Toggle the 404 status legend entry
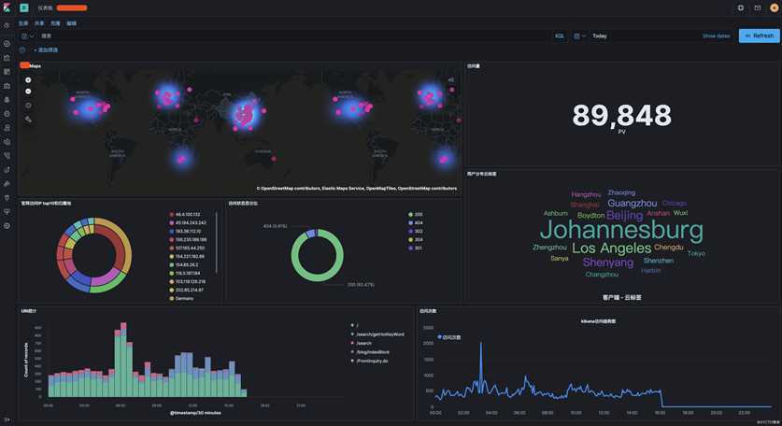This screenshot has width=782, height=426. coord(416,223)
